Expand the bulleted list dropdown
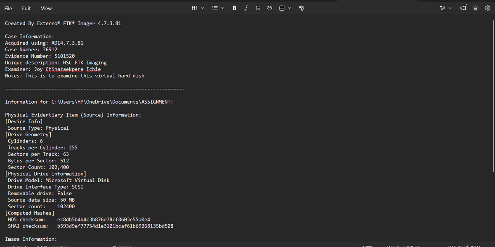Screen dimensions: 495x247 coord(218,8)
